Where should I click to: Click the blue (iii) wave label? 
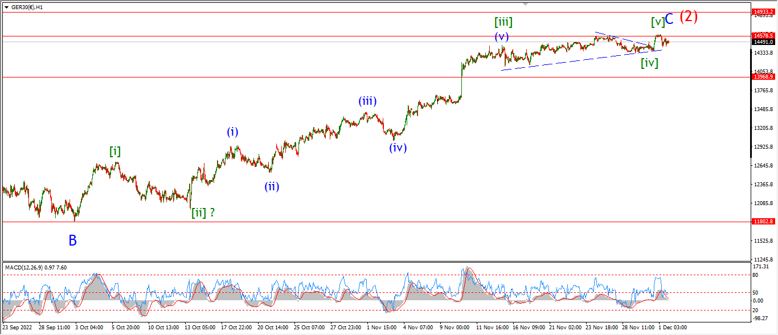point(367,101)
